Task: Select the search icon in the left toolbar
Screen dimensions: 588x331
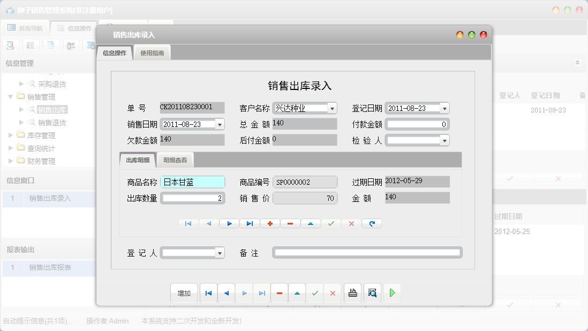Action: pos(10,45)
